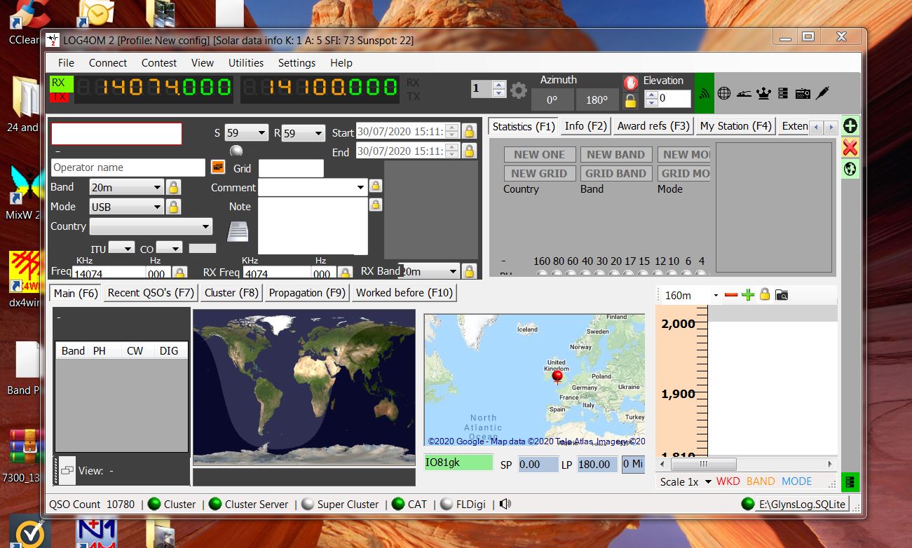Click the Grid input field
912x548 pixels.
coord(291,168)
